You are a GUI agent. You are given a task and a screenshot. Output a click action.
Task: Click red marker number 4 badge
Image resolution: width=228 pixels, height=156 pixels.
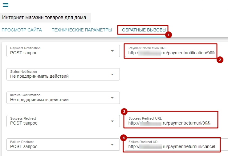[124, 138]
